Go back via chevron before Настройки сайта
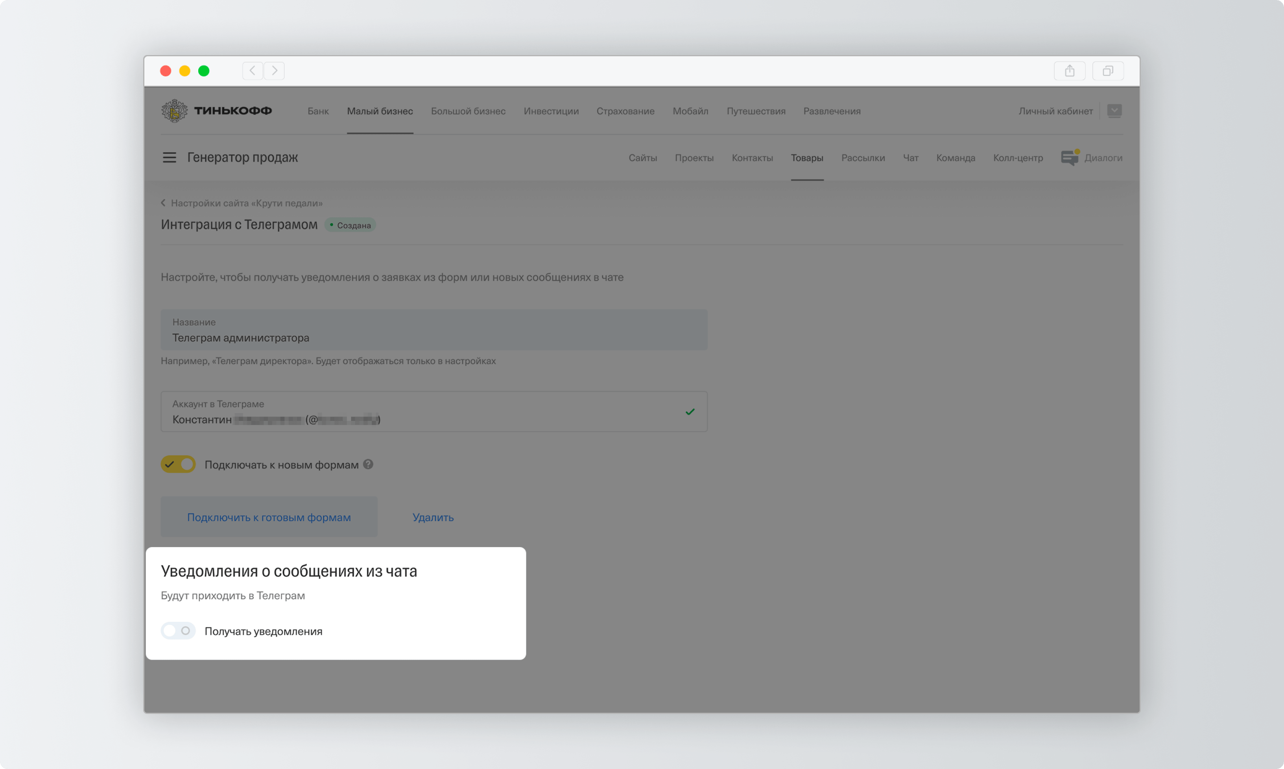 pyautogui.click(x=163, y=203)
